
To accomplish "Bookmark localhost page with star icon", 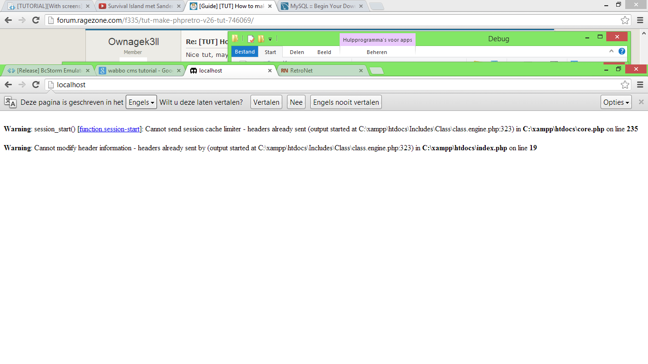I will tap(625, 84).
